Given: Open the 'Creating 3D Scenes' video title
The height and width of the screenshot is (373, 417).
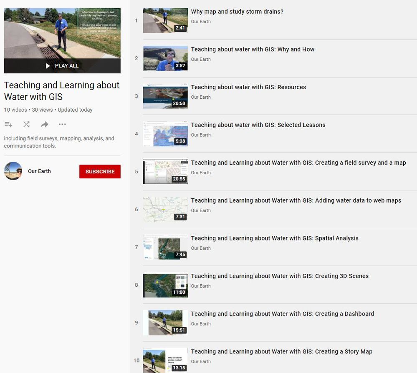Looking at the screenshot, I should coord(280,276).
